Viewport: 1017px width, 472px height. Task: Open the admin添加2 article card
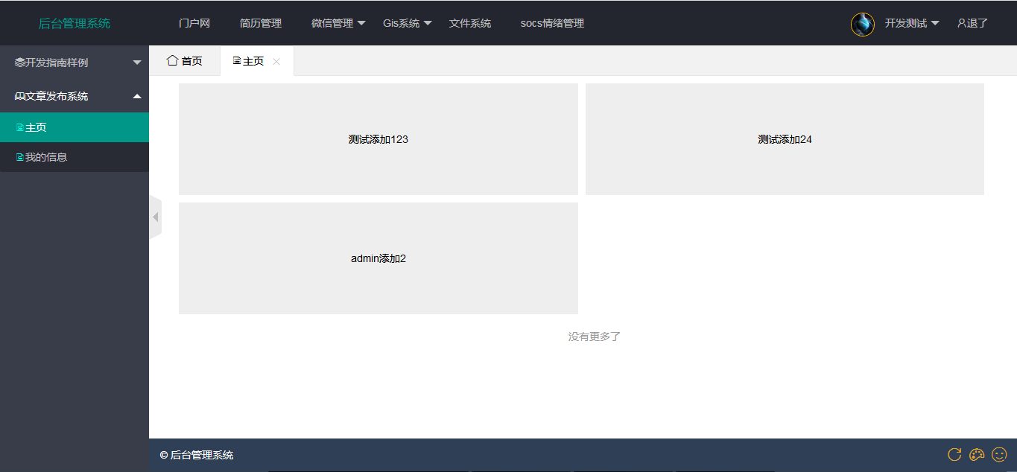click(378, 258)
